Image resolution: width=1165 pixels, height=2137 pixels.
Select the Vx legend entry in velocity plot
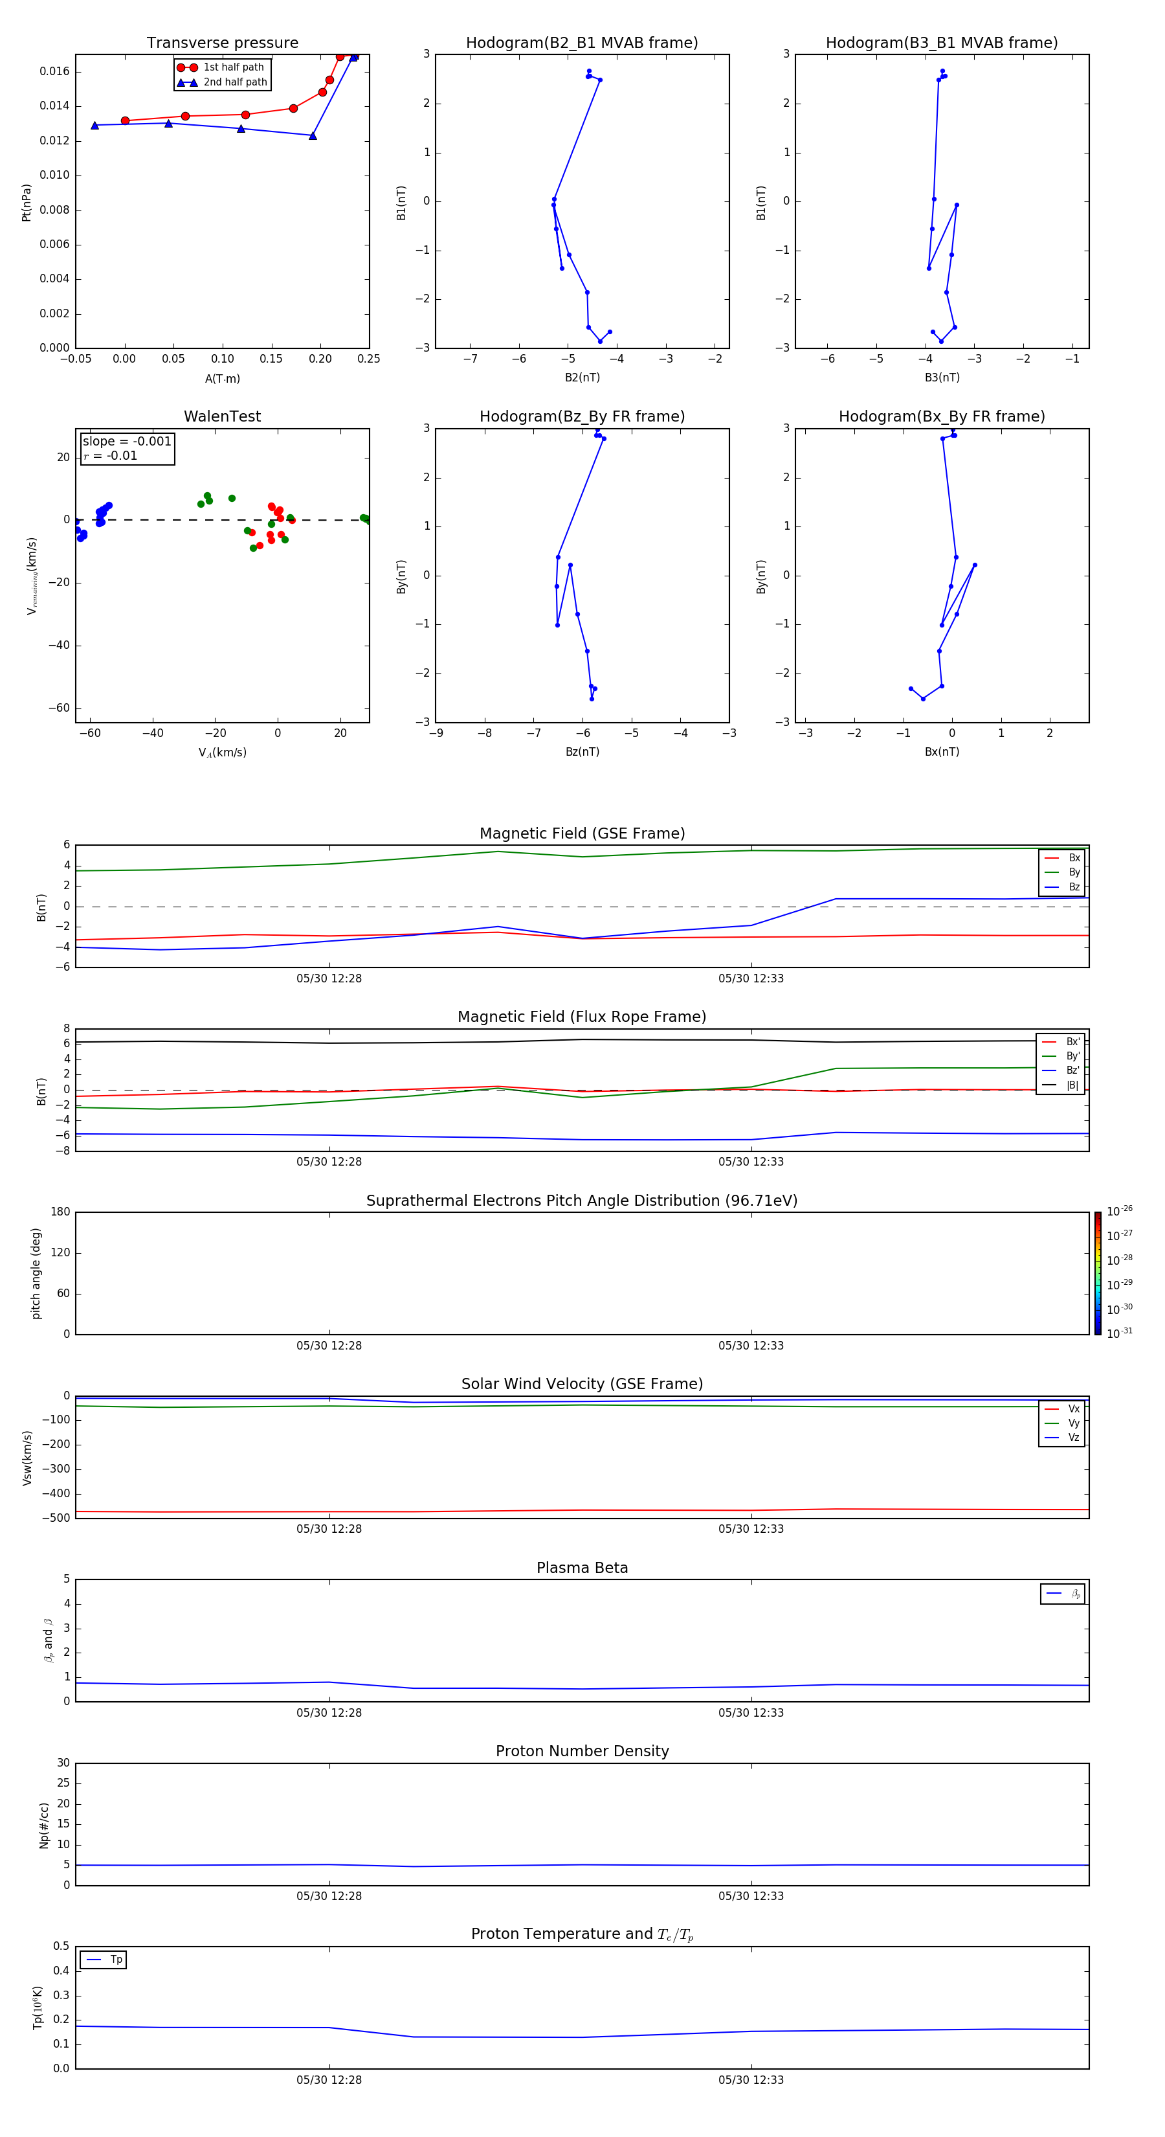tap(1062, 1408)
